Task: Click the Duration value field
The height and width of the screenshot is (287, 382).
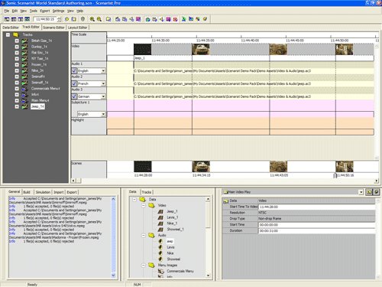Action: 317,230
